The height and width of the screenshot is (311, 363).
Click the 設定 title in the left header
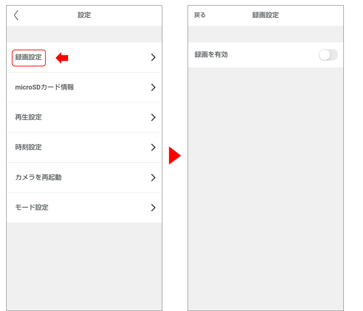[x=84, y=15]
